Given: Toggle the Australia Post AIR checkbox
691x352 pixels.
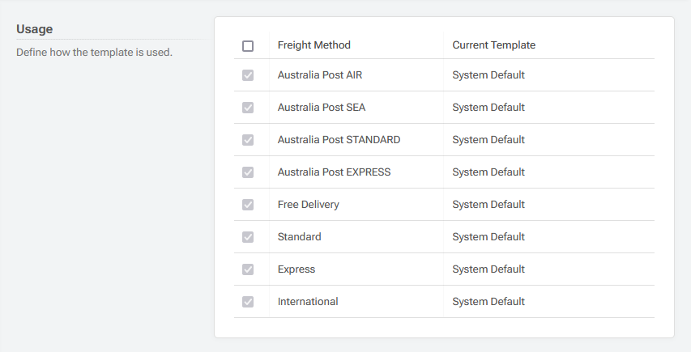Looking at the screenshot, I should (248, 75).
